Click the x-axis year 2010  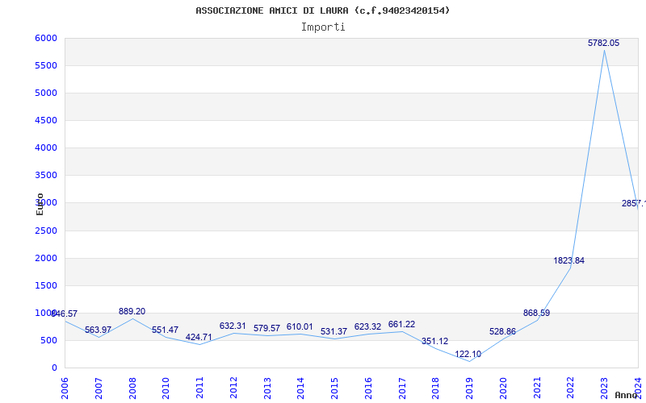pyautogui.click(x=166, y=388)
